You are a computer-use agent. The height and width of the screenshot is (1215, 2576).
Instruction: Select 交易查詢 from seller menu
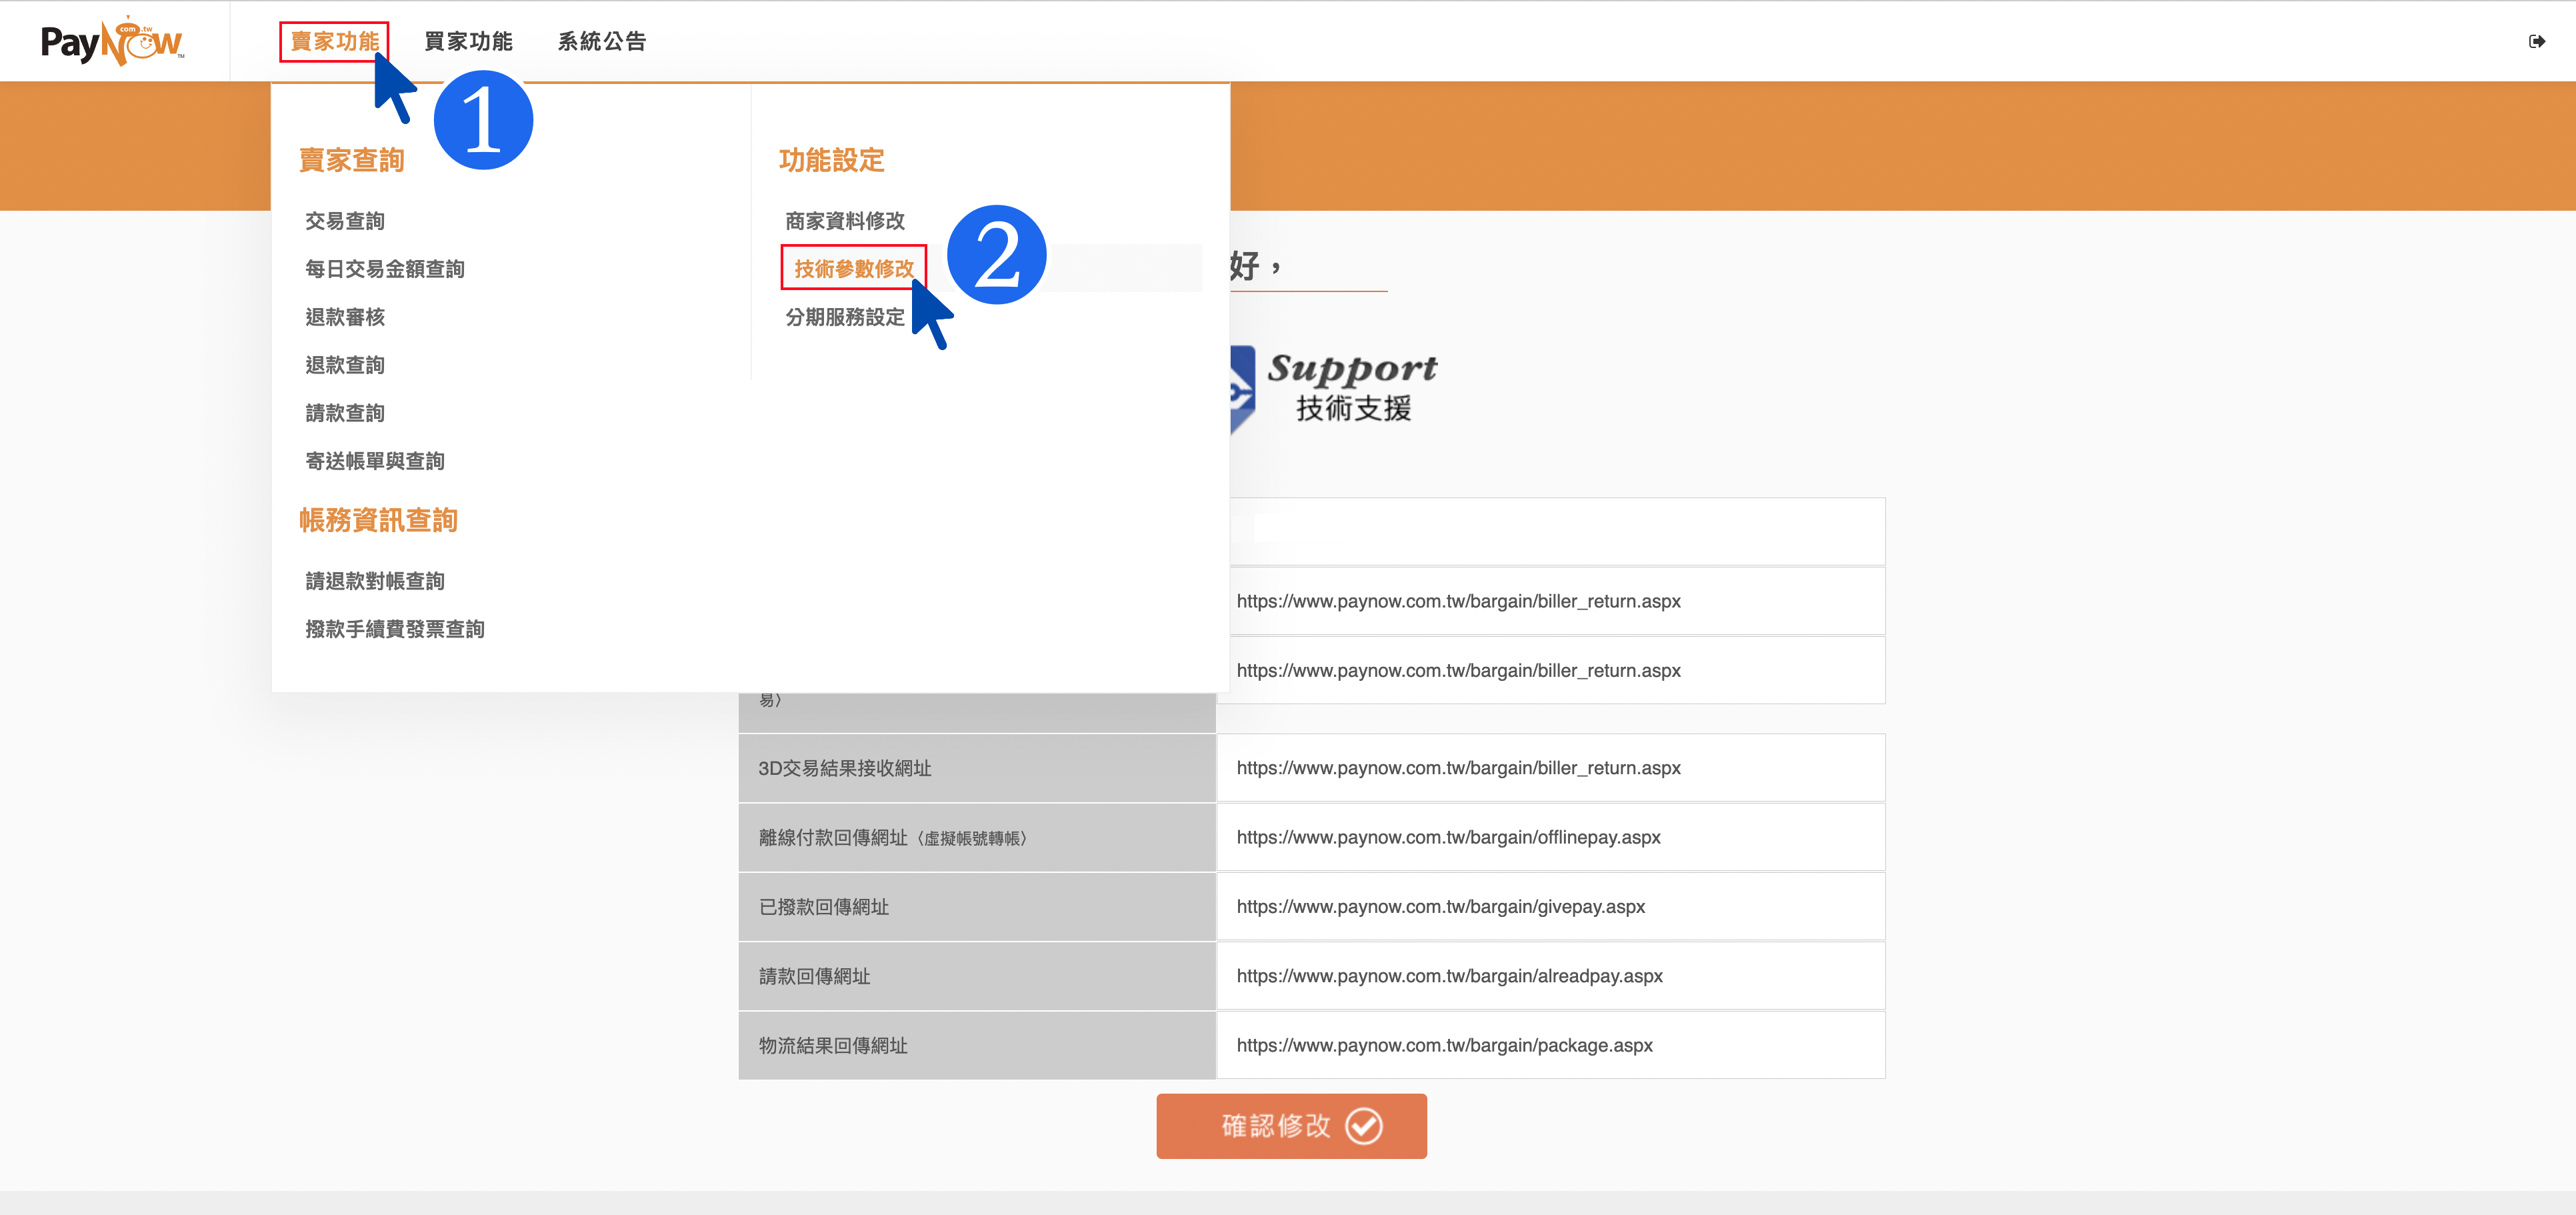345,221
